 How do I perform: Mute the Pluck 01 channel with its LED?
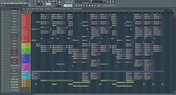point(2,35)
